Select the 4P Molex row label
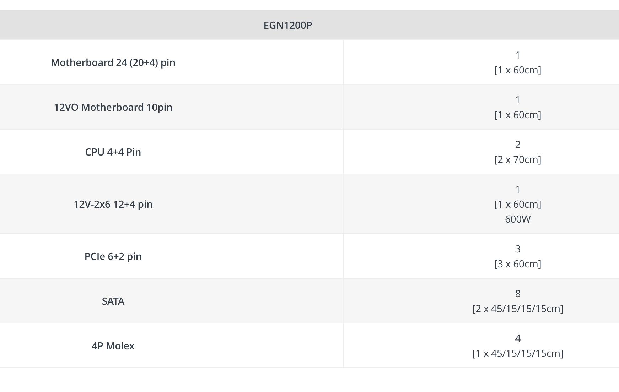 [x=113, y=346]
